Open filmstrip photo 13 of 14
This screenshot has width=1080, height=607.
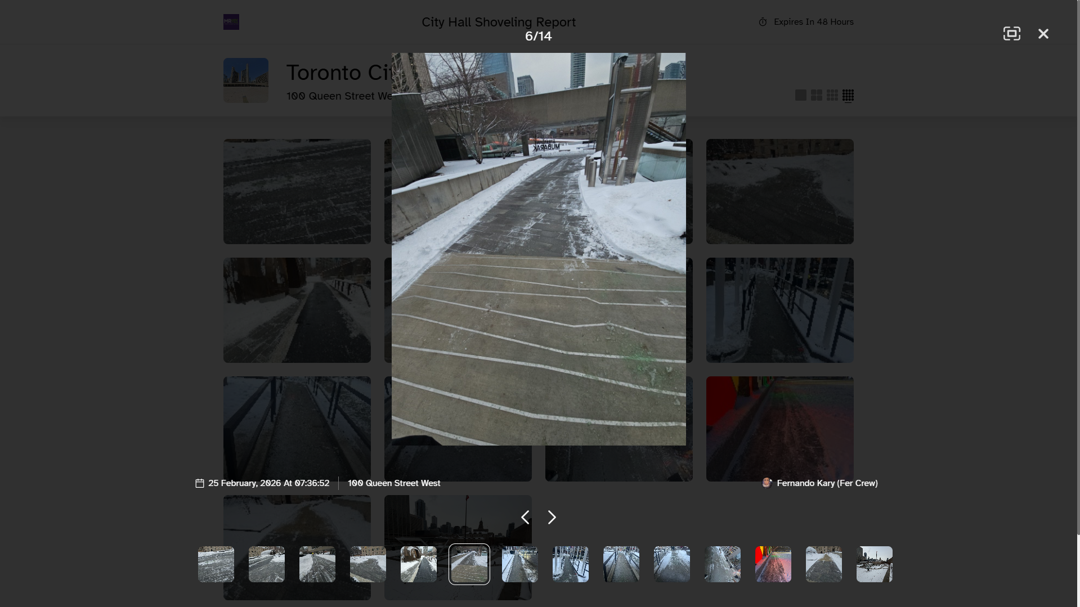824,564
